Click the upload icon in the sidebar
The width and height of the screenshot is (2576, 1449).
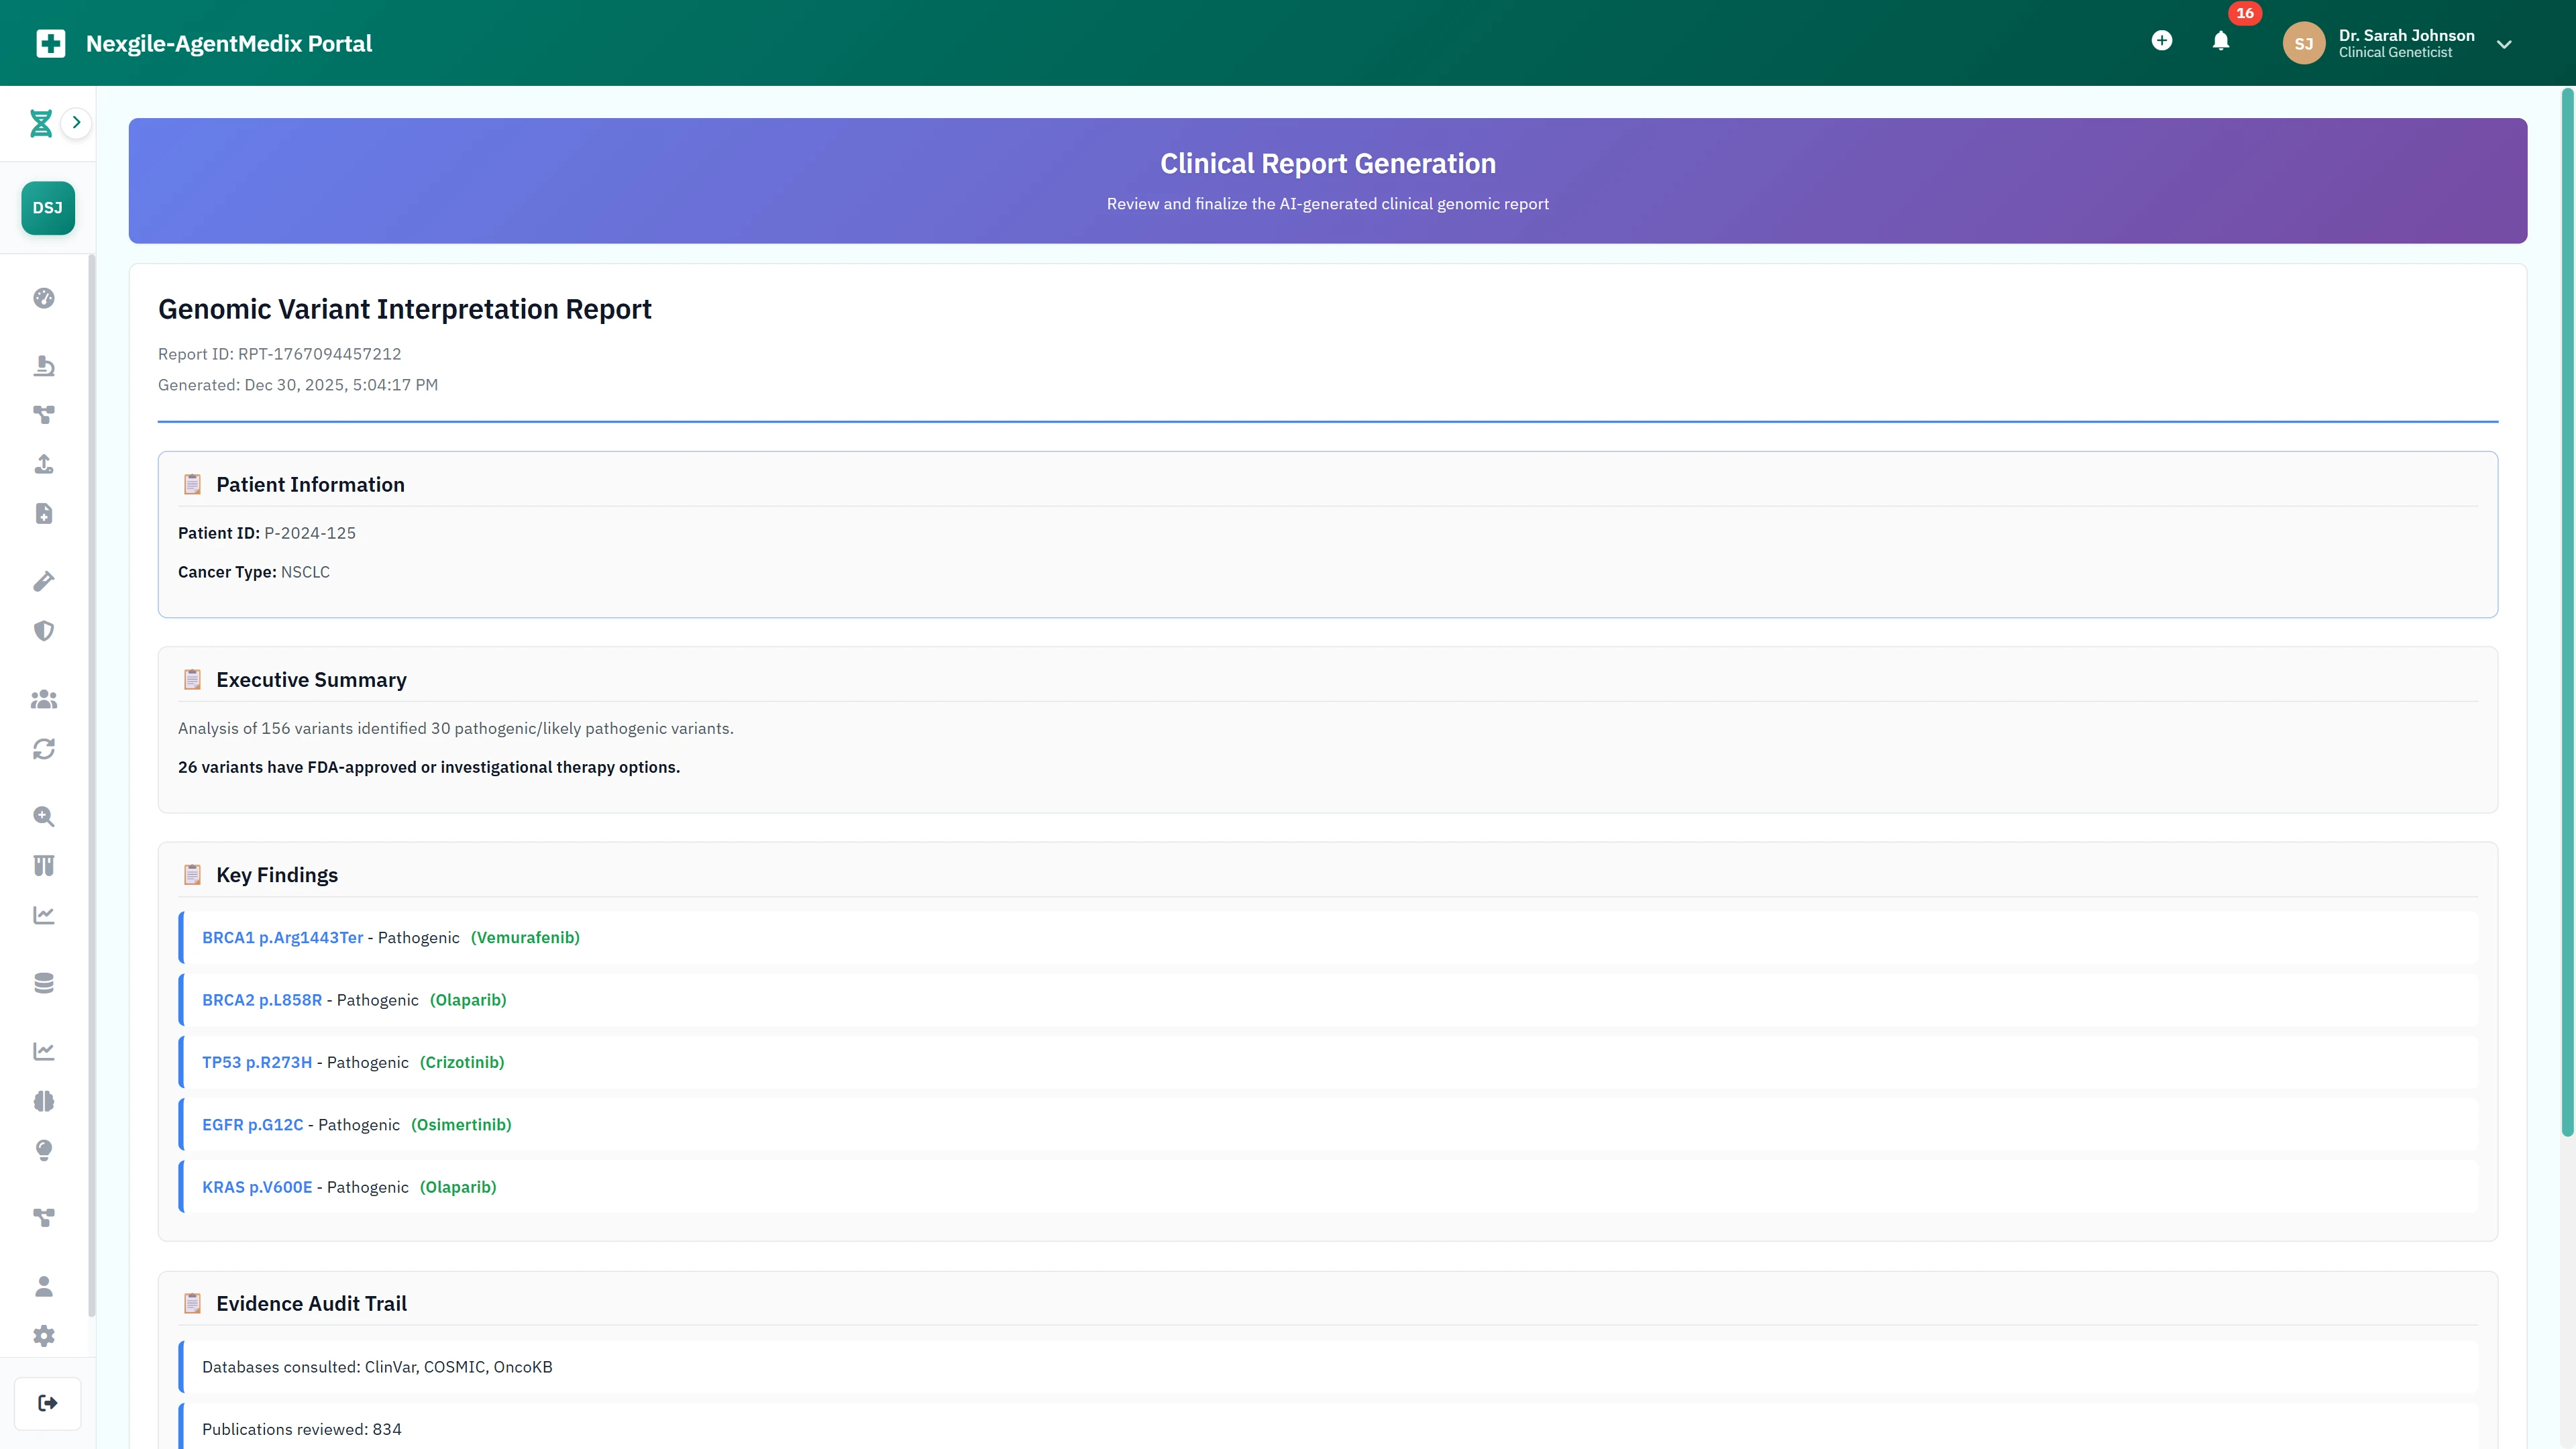click(44, 464)
